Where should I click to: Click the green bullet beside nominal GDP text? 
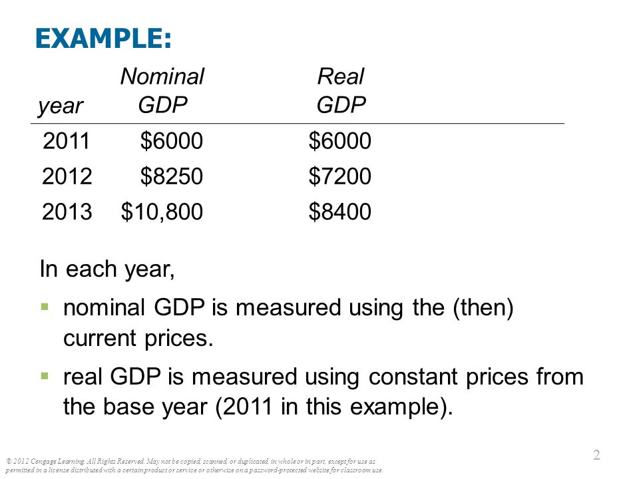click(x=45, y=306)
